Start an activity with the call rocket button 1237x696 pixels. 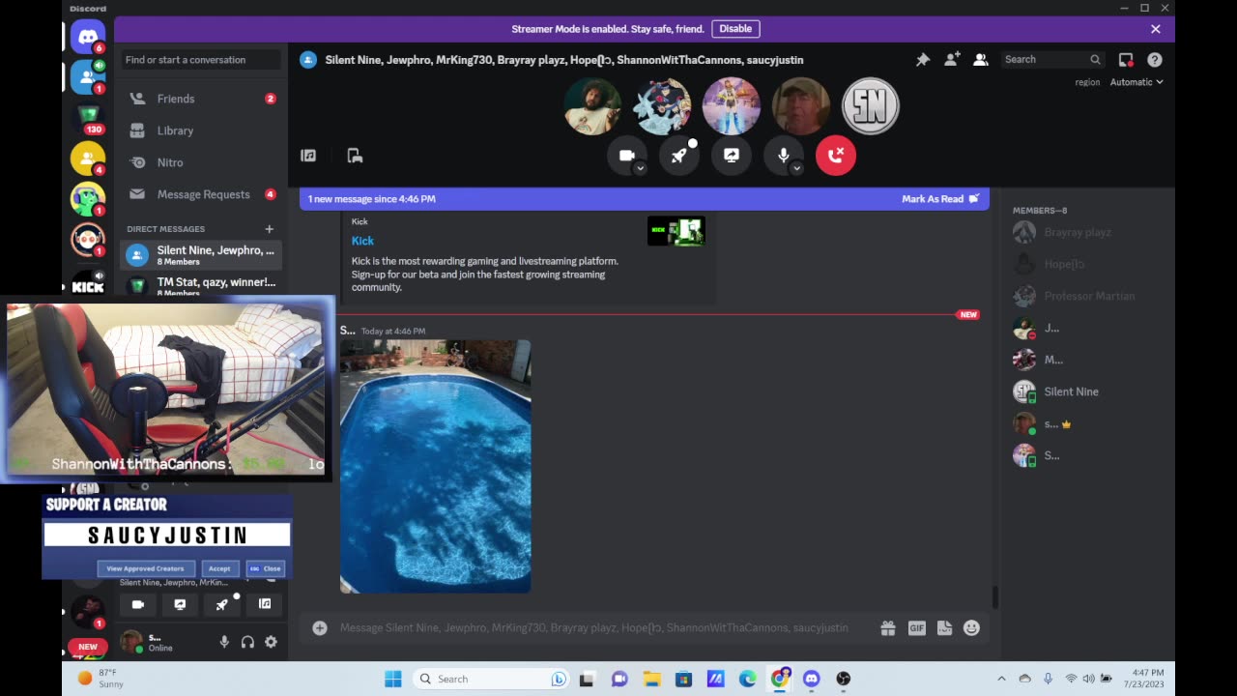[x=679, y=156]
